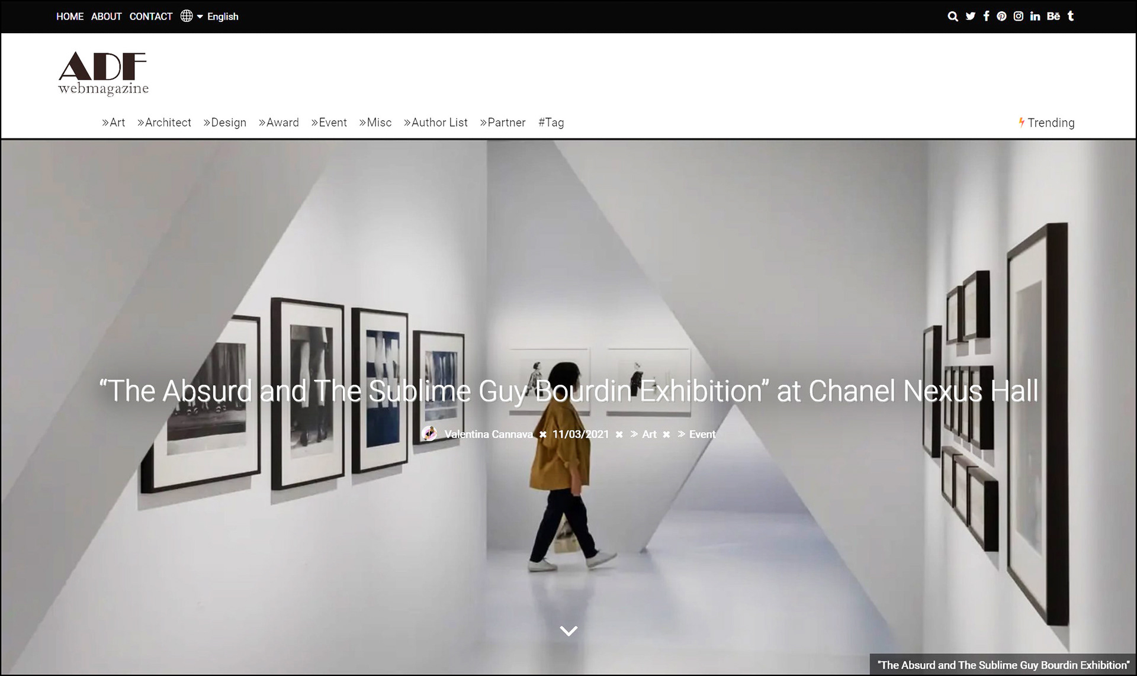Open the LinkedIn social icon
The width and height of the screenshot is (1137, 676).
(x=1035, y=17)
